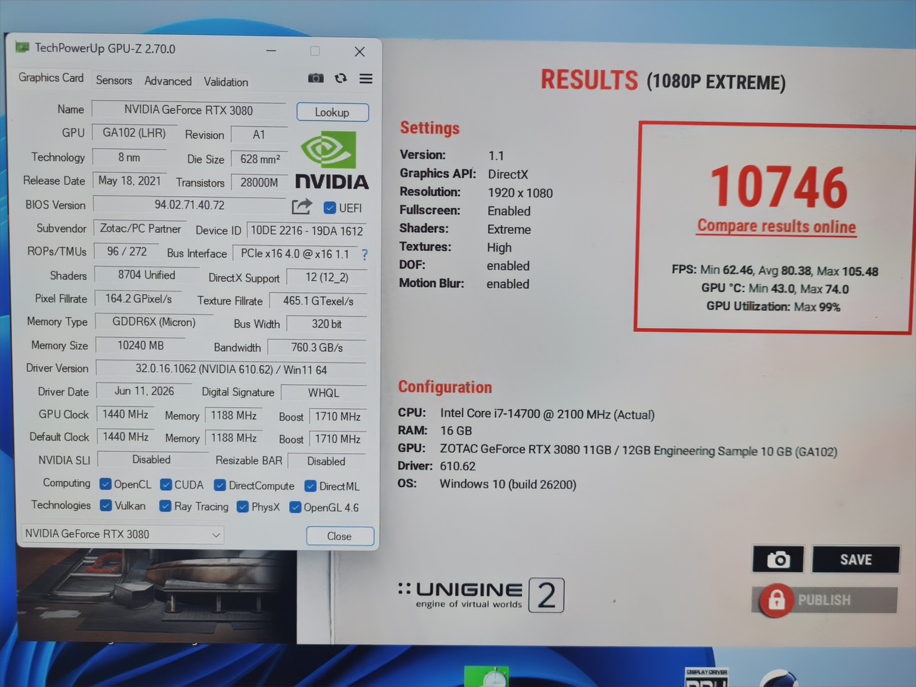Toggle the OpenCL checkbox
Image resolution: width=916 pixels, height=687 pixels.
click(x=106, y=484)
